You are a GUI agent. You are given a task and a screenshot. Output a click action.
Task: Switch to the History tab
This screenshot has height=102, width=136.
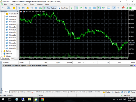(22, 92)
